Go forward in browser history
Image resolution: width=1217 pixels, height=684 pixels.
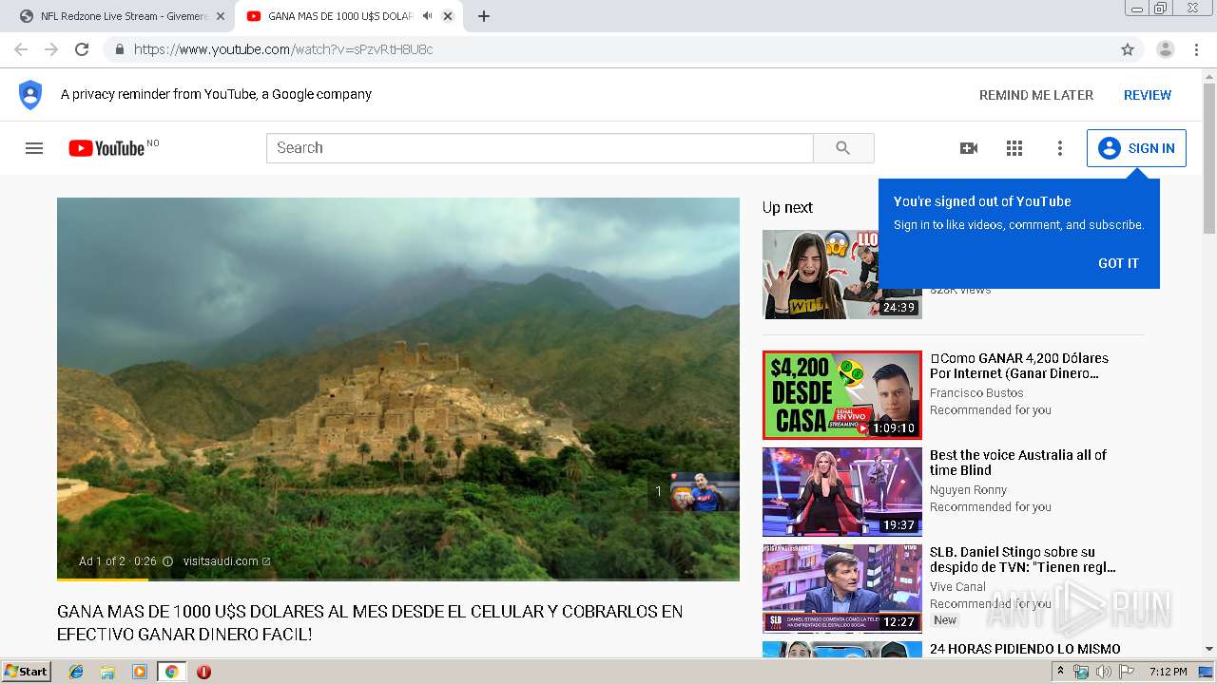point(51,49)
